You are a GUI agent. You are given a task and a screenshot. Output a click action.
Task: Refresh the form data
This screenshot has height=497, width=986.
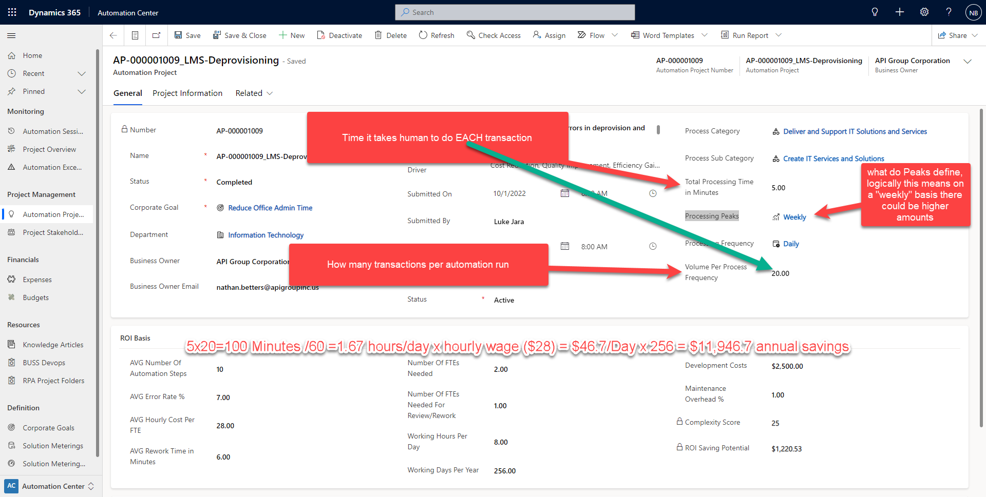click(437, 35)
